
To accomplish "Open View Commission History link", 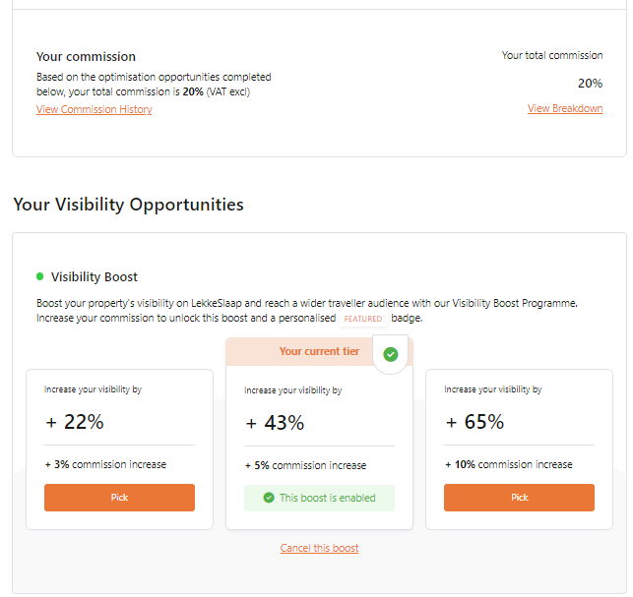I will point(95,109).
